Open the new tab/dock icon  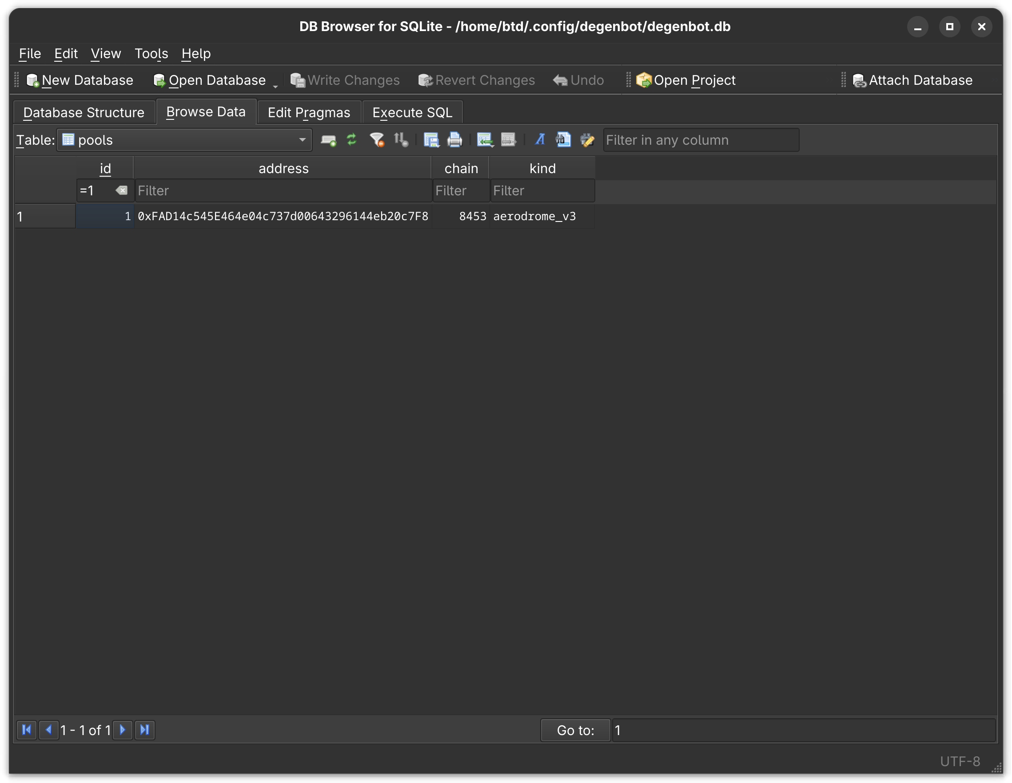[328, 139]
